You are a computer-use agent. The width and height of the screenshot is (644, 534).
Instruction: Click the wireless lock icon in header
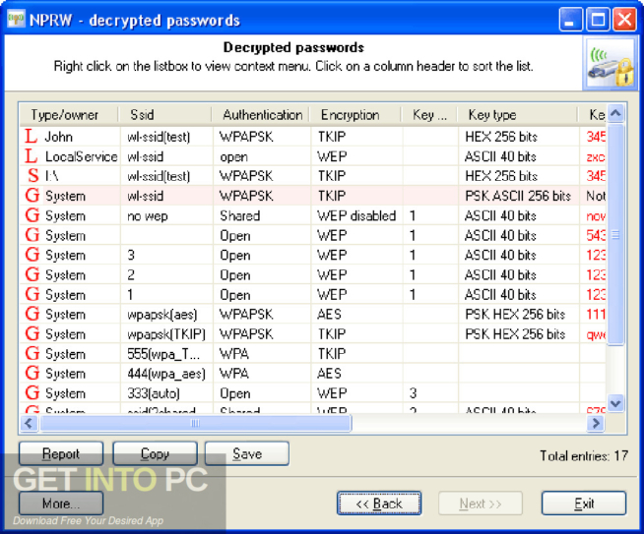click(610, 64)
